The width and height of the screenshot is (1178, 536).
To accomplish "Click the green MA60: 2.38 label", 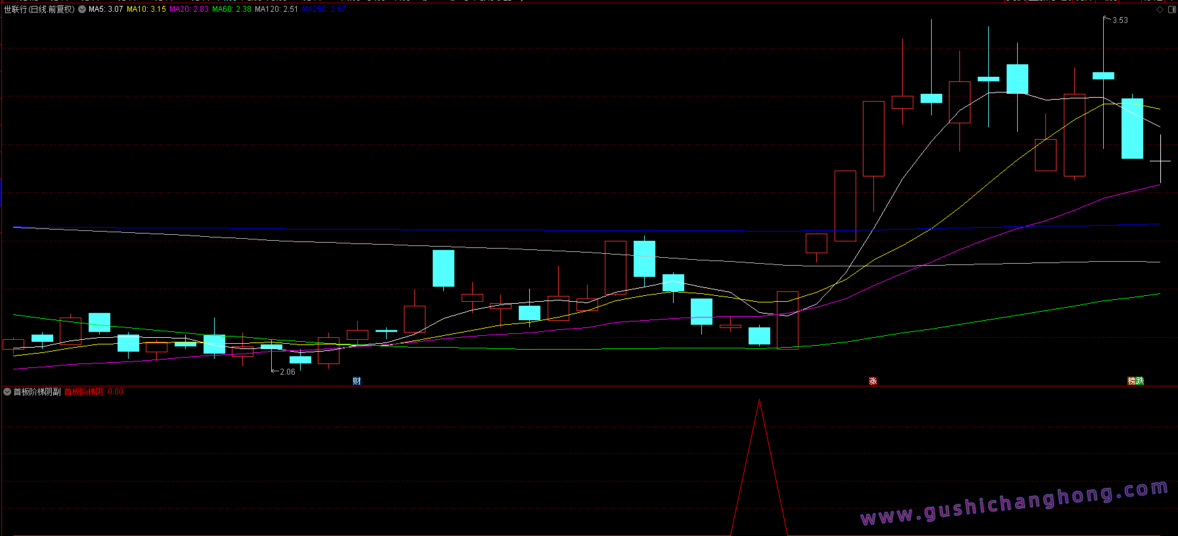I will [x=232, y=9].
